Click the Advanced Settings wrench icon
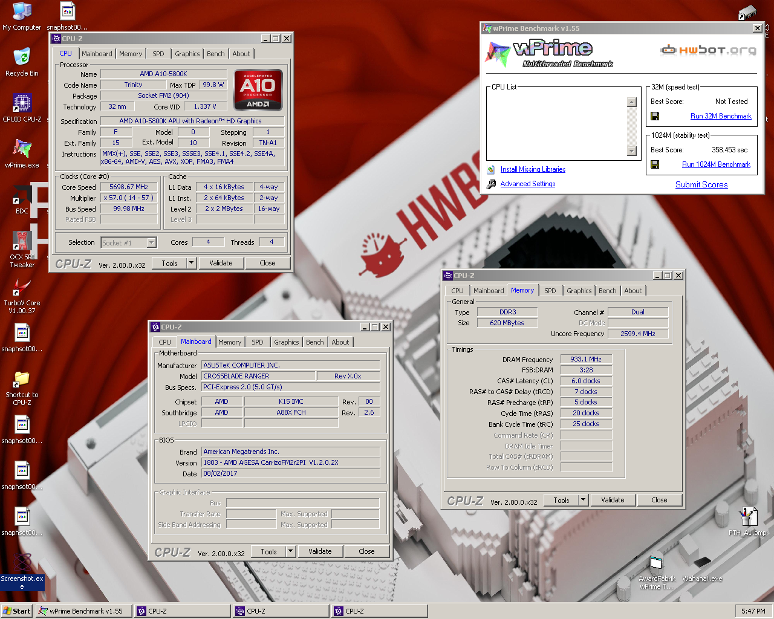 [491, 184]
